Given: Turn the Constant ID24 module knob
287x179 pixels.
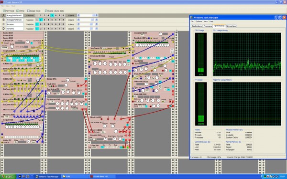Looking at the screenshot, I should point(160,34).
